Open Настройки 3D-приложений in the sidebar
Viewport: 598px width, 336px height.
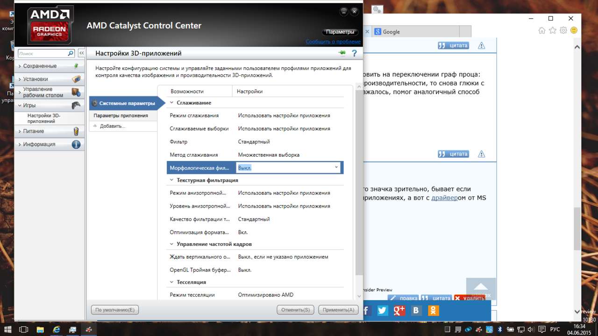point(43,118)
